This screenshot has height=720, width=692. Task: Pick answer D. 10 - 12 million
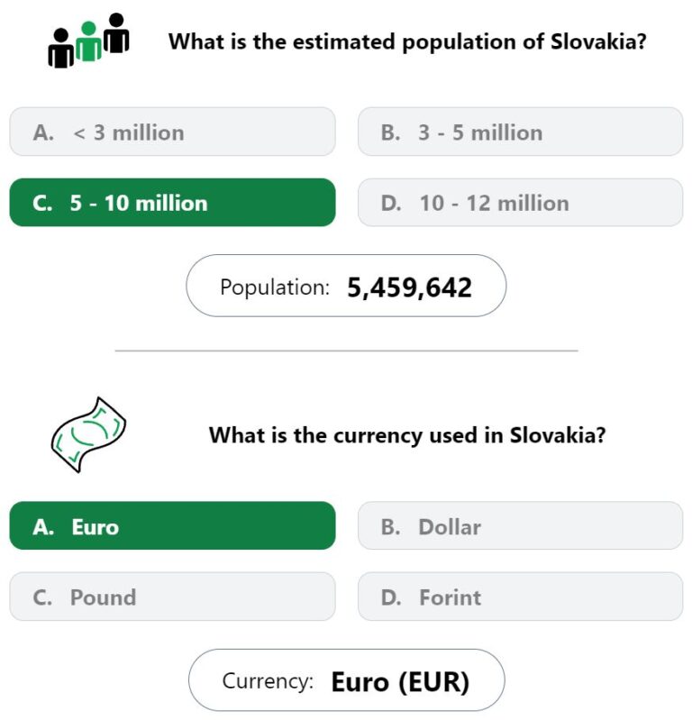point(520,203)
